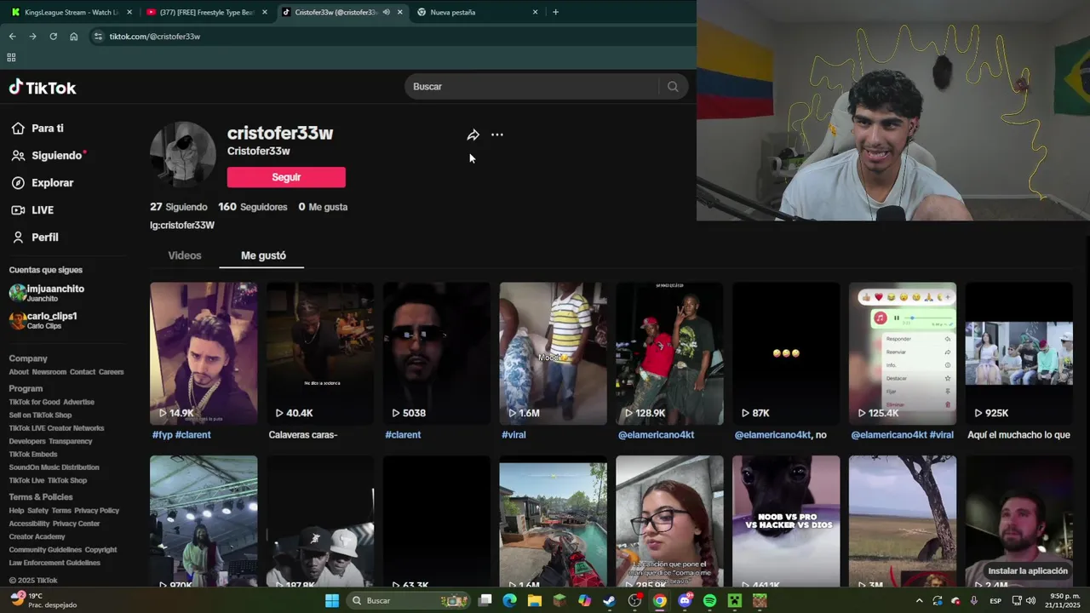Open Sell on TikTok Shop link
The image size is (1090, 613).
(x=40, y=415)
